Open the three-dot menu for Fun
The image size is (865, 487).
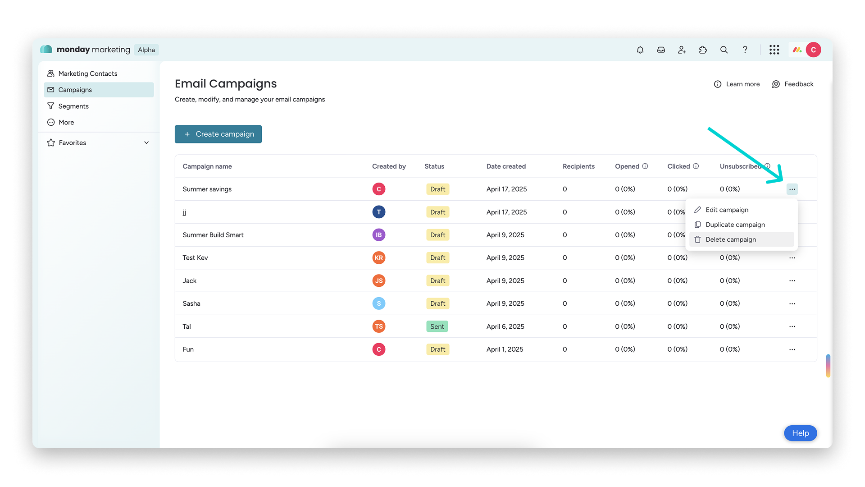click(792, 349)
